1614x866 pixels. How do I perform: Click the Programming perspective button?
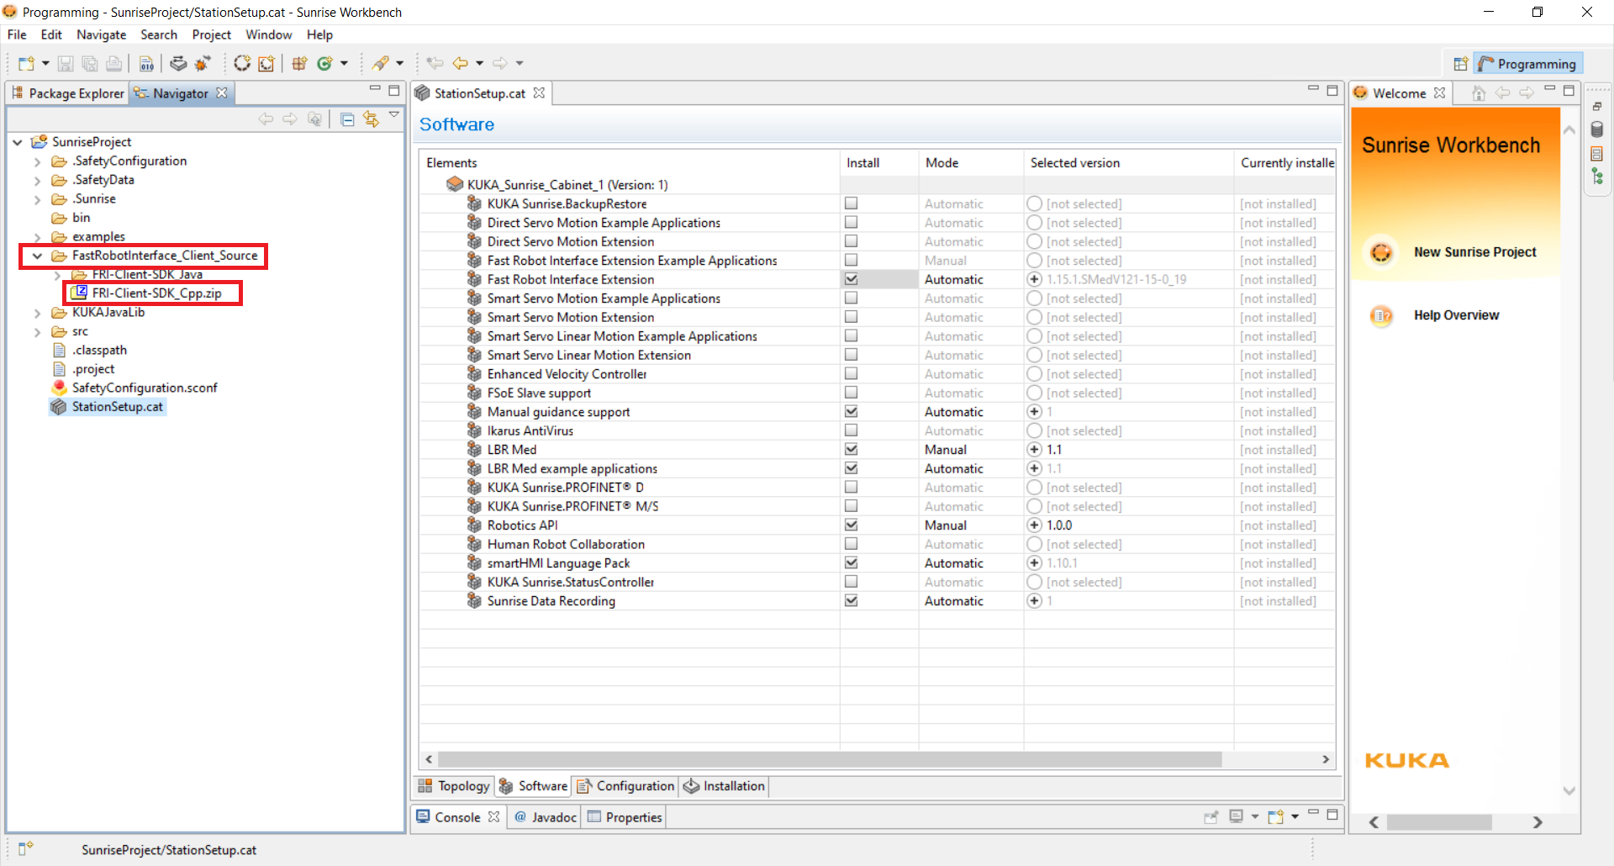[x=1528, y=64]
